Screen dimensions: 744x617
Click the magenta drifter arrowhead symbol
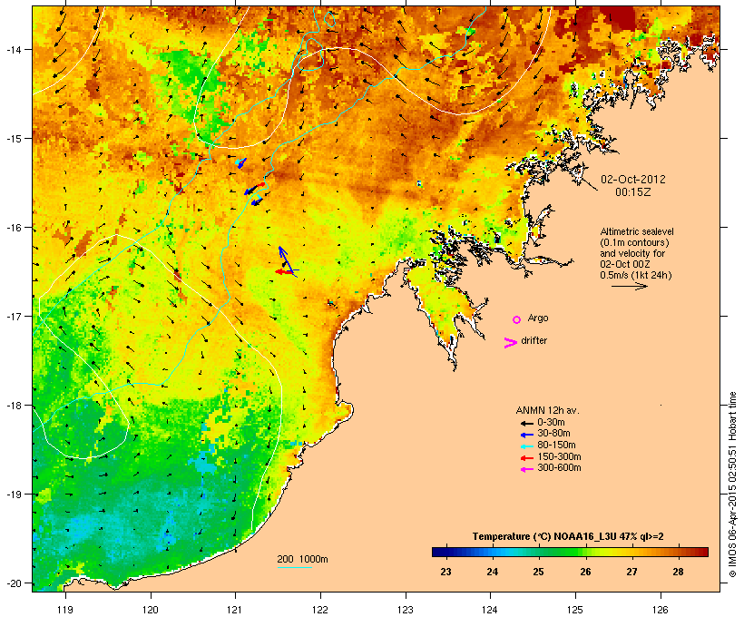[x=510, y=343]
